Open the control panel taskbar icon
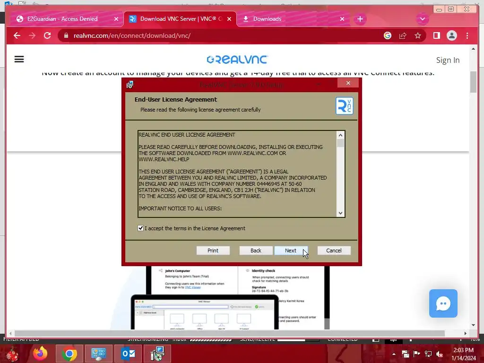The image size is (484, 363). coord(99,354)
